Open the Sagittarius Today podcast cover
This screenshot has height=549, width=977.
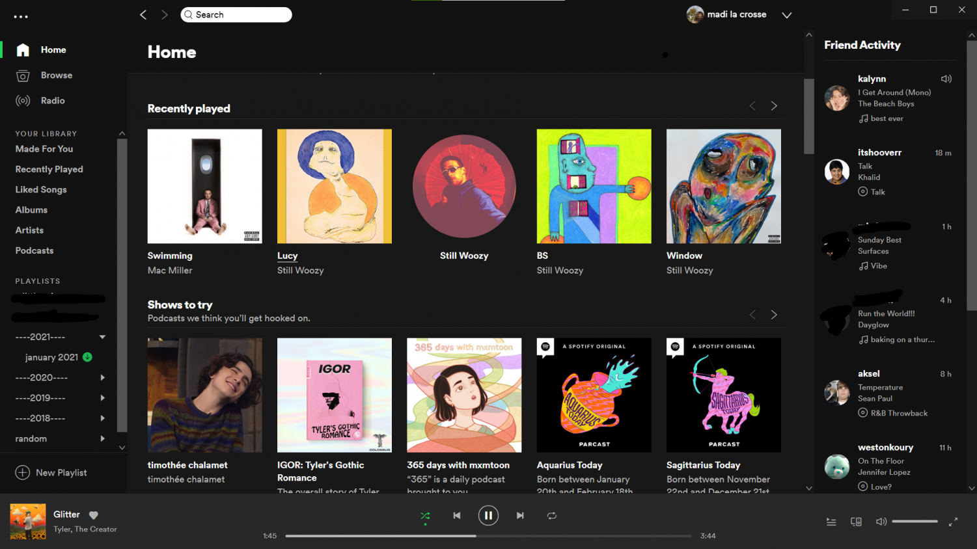(x=724, y=395)
